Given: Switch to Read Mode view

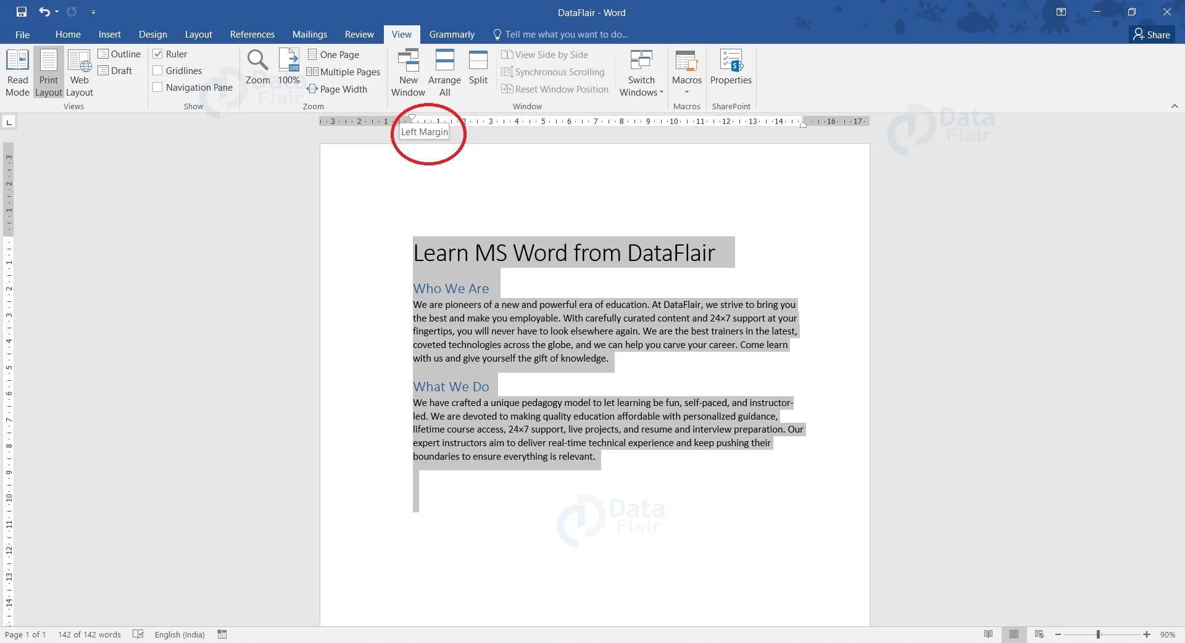Looking at the screenshot, I should click(17, 72).
